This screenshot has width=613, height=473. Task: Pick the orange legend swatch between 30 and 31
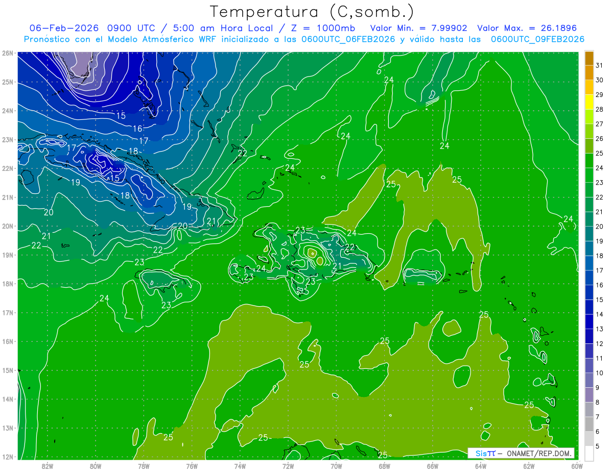[x=589, y=73]
